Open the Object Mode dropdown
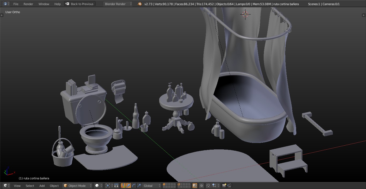 (x=77, y=186)
